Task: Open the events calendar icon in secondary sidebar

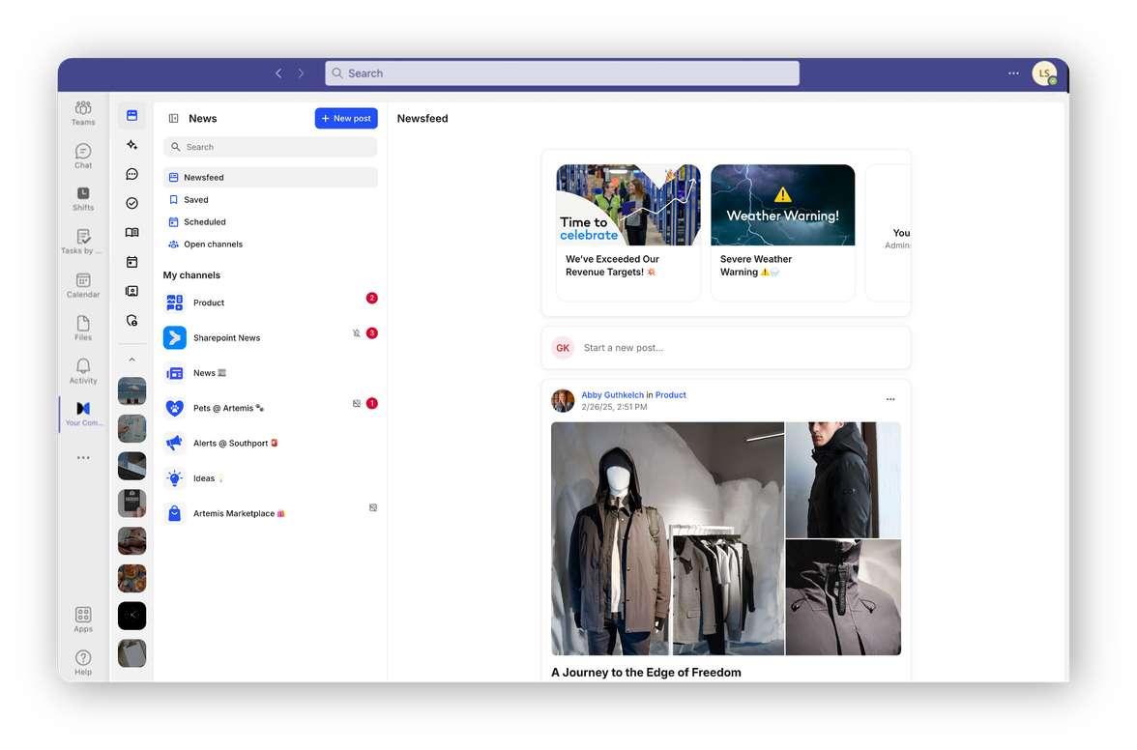Action: click(131, 262)
